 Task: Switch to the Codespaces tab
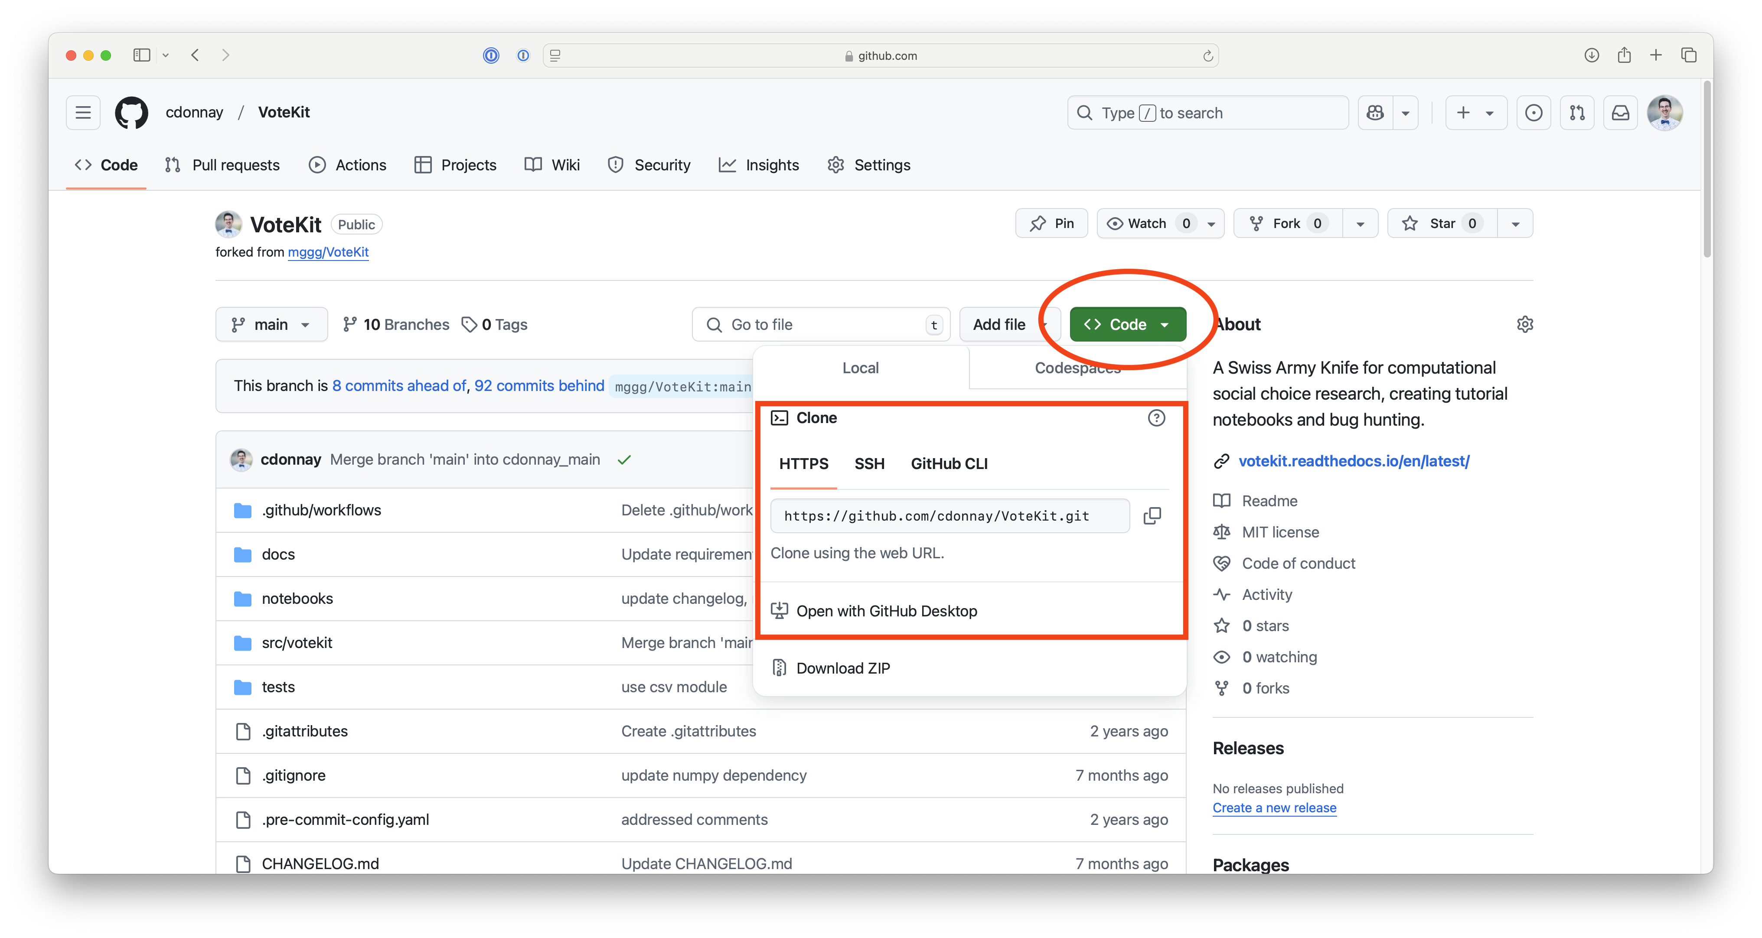pos(1077,368)
